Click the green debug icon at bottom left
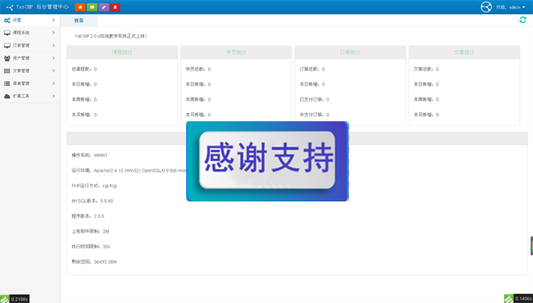 tap(4, 299)
